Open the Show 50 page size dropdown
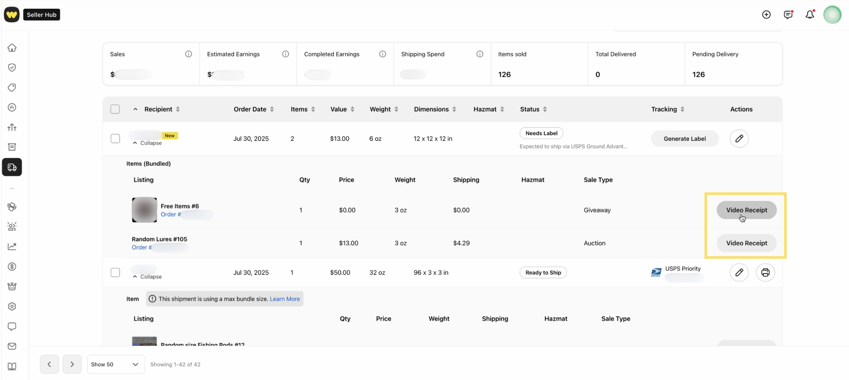Viewport: 849px width, 380px height. [115, 364]
